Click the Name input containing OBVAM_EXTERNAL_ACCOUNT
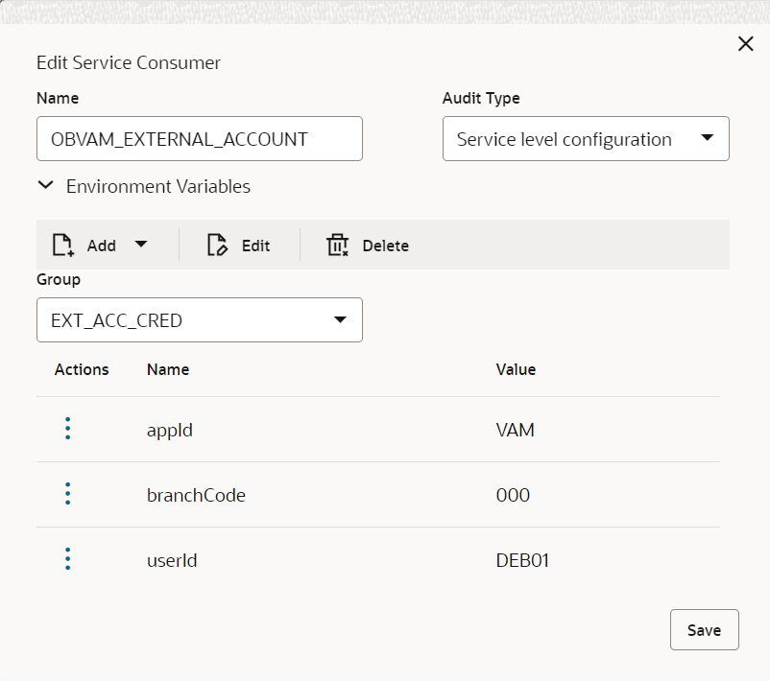Screen dimensions: 770x681 coord(199,138)
